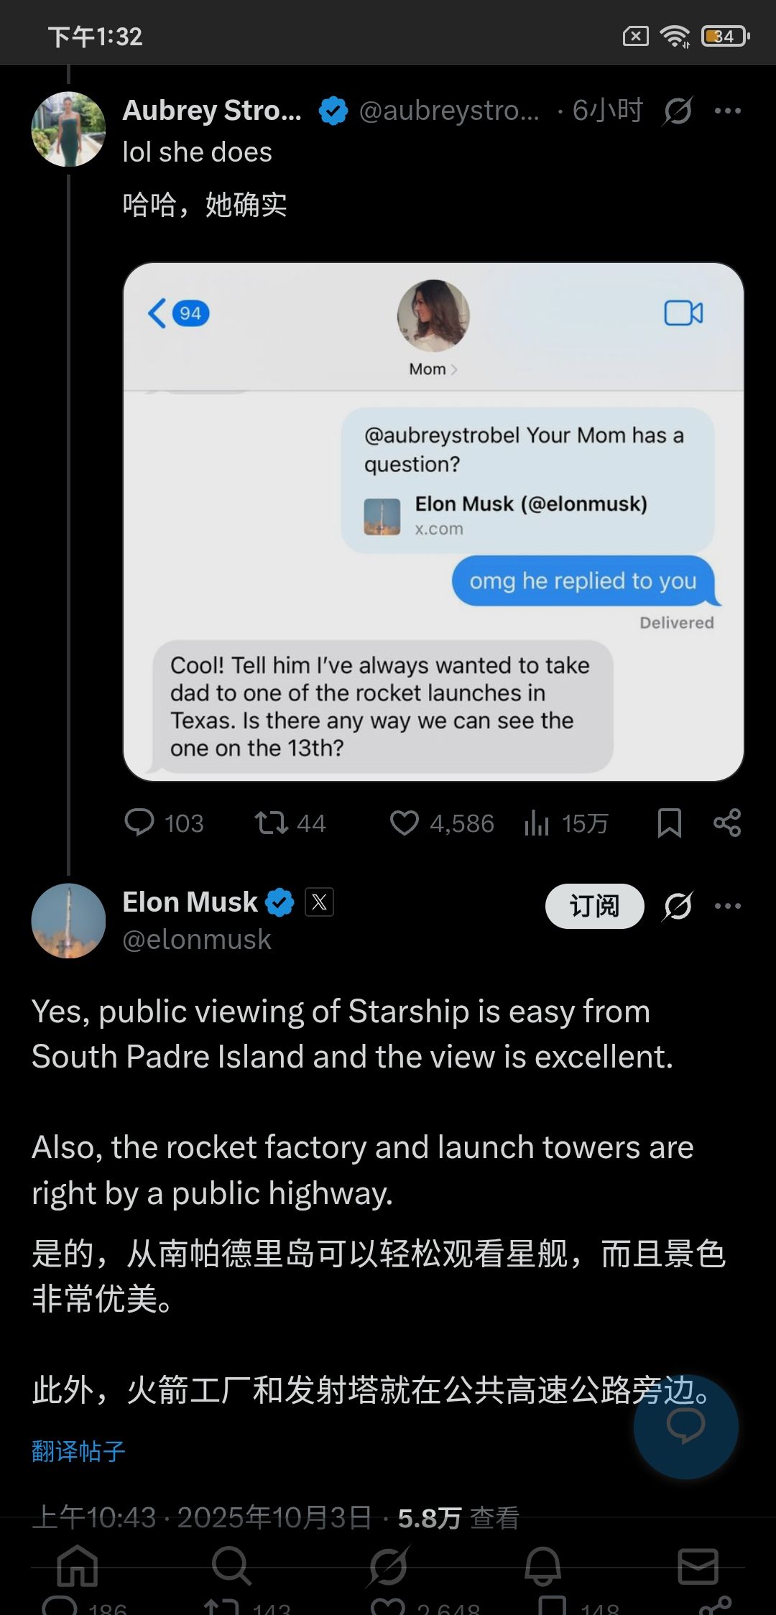
Task: Open the Search tab
Action: (x=231, y=1566)
